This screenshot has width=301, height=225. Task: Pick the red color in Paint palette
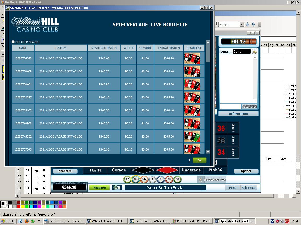tap(19, 207)
